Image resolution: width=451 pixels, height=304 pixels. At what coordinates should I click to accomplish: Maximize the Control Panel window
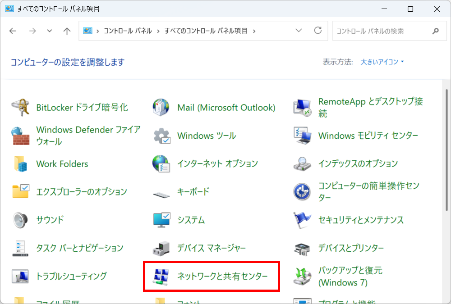[x=410, y=9]
